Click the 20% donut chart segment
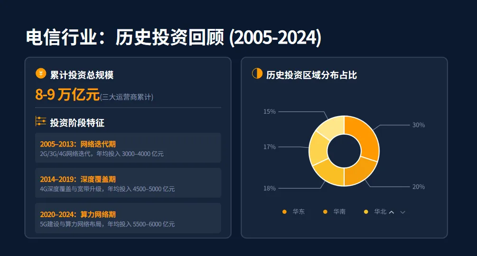The image size is (477, 256). (358, 171)
